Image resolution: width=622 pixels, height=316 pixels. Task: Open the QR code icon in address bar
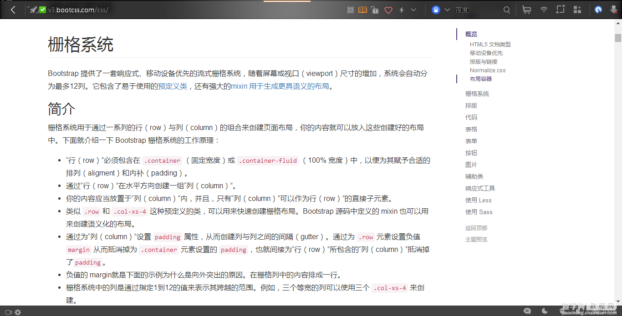pyautogui.click(x=351, y=10)
